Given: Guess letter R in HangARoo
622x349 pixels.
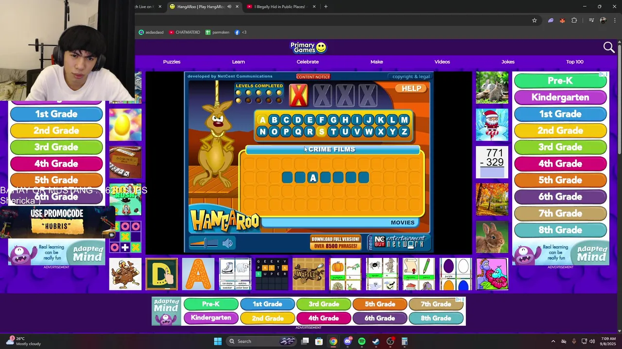Looking at the screenshot, I should [x=310, y=132].
